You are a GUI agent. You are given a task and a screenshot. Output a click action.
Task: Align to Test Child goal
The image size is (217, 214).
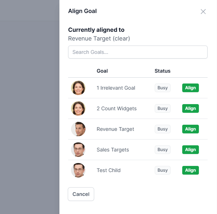tap(191, 170)
